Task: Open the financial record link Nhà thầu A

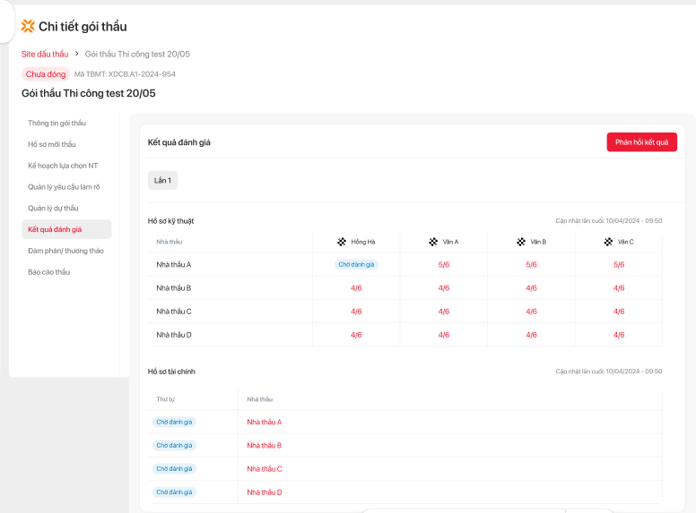Action: tap(265, 422)
